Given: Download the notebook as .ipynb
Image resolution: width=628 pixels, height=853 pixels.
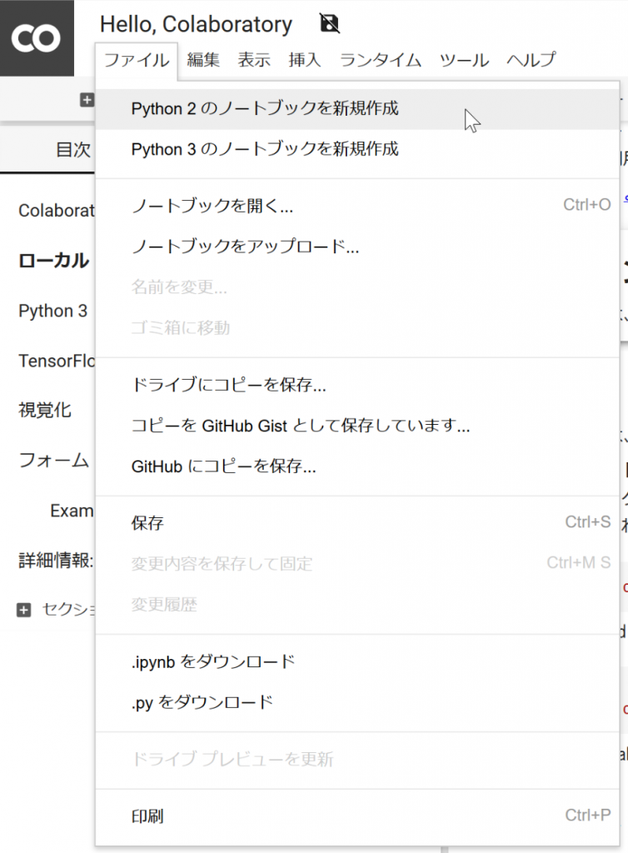Looking at the screenshot, I should [213, 661].
